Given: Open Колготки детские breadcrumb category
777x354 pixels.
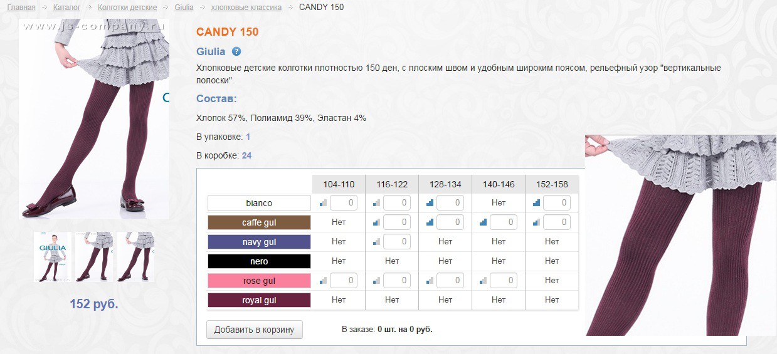Looking at the screenshot, I should 127,8.
